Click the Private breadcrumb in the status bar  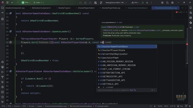pos(31,106)
